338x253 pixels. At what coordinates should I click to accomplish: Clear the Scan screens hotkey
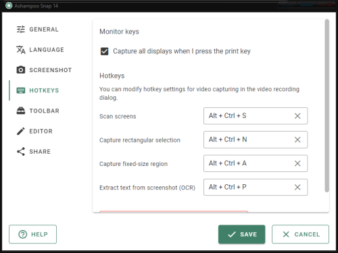pyautogui.click(x=297, y=116)
